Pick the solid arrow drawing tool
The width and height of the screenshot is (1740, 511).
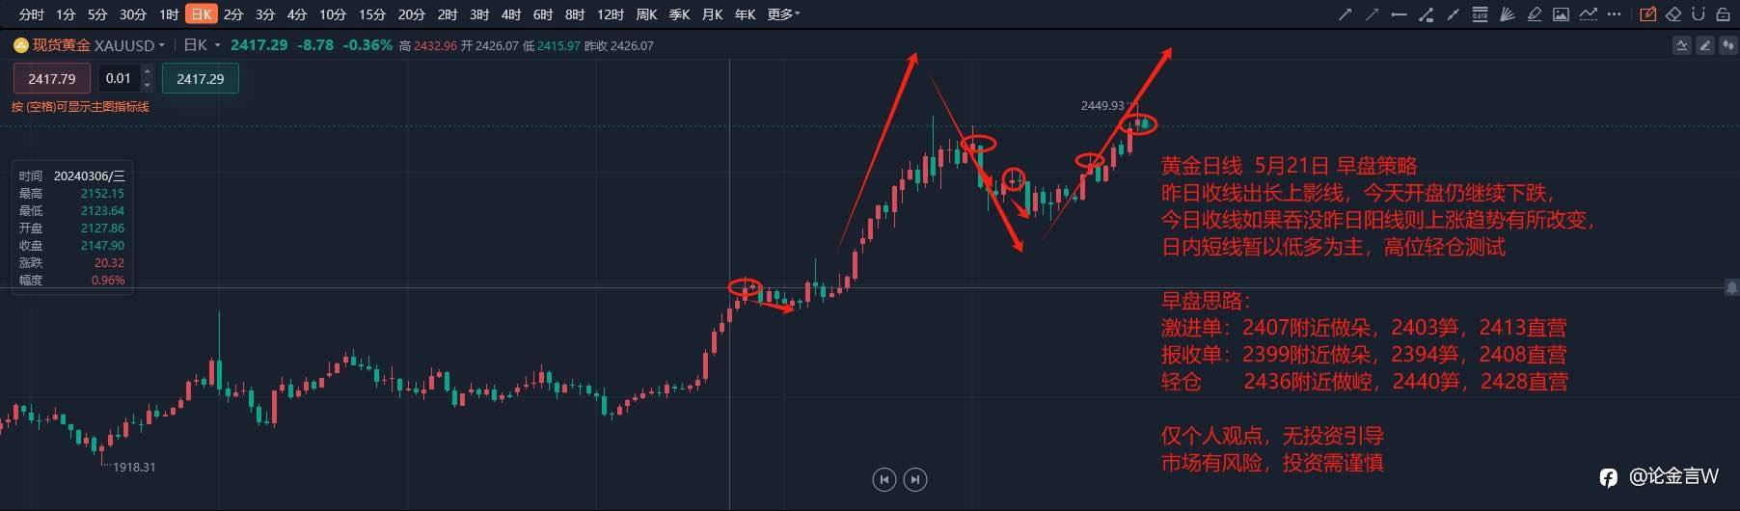pos(1345,14)
